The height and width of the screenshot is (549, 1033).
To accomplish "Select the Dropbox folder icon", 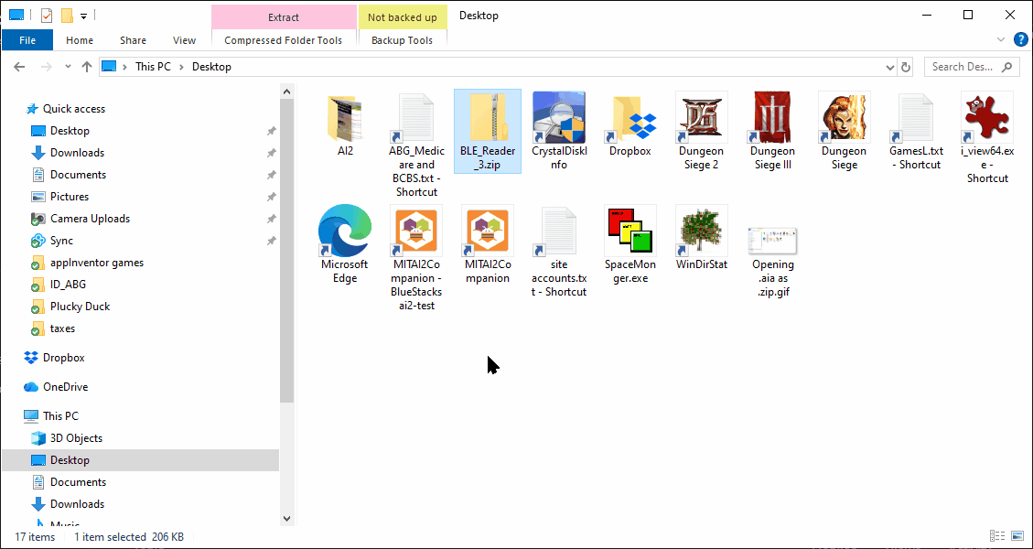I will pos(630,117).
